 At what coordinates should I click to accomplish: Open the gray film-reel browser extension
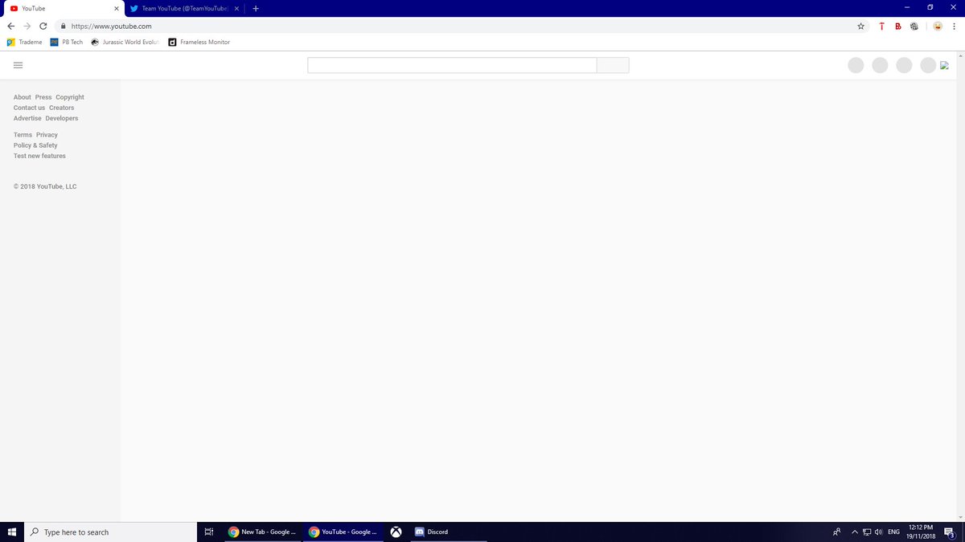tap(914, 26)
